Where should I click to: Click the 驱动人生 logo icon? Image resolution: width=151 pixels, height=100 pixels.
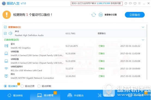point(4,3)
